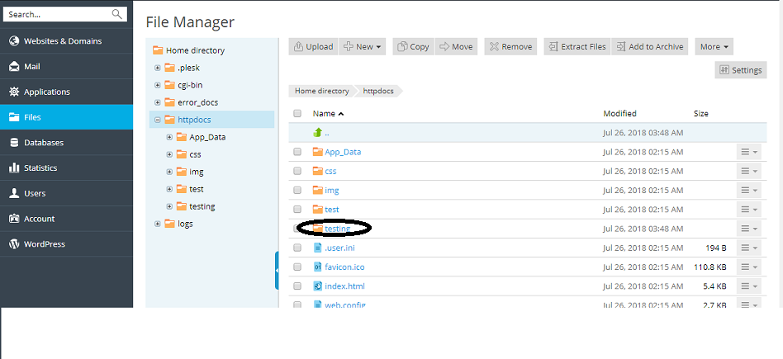The height and width of the screenshot is (359, 783).
Task: Tick the checkbox for App_Data folder
Action: click(297, 152)
